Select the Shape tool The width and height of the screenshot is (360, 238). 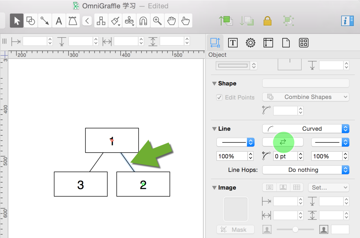click(30, 21)
